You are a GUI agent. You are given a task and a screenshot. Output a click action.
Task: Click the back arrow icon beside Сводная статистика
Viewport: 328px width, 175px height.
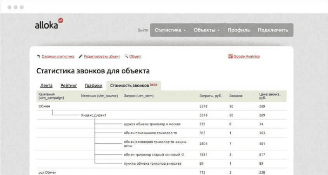(x=39, y=56)
